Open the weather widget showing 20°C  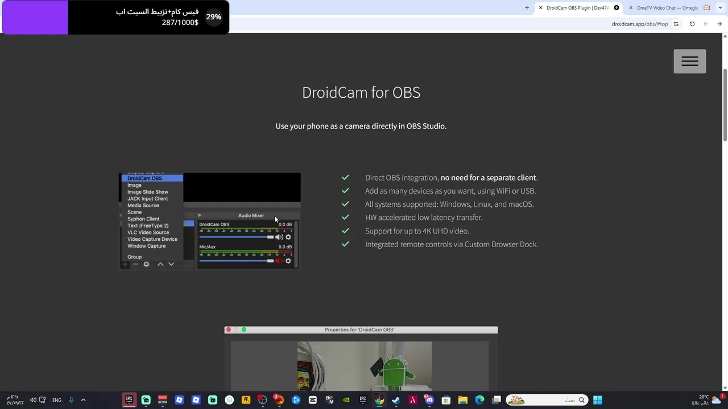click(708, 400)
